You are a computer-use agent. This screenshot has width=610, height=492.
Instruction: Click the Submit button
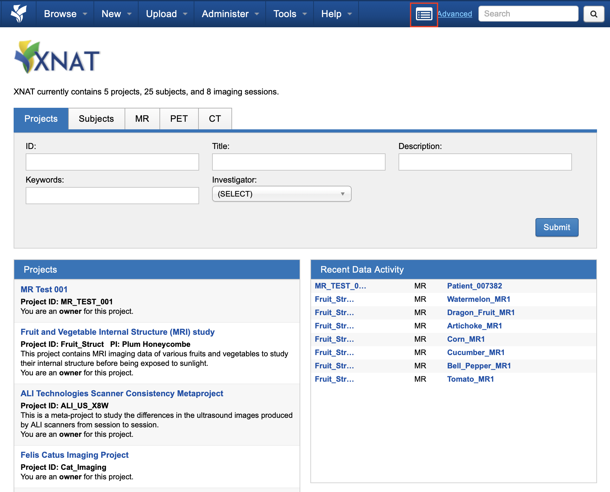coord(556,227)
